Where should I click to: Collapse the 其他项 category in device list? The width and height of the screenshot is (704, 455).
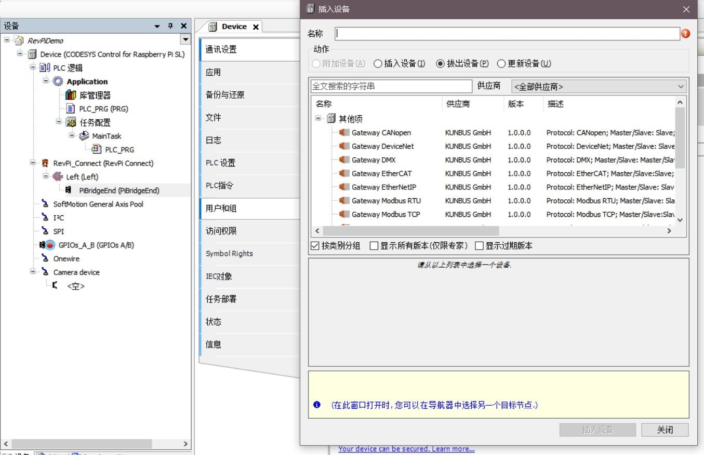318,118
